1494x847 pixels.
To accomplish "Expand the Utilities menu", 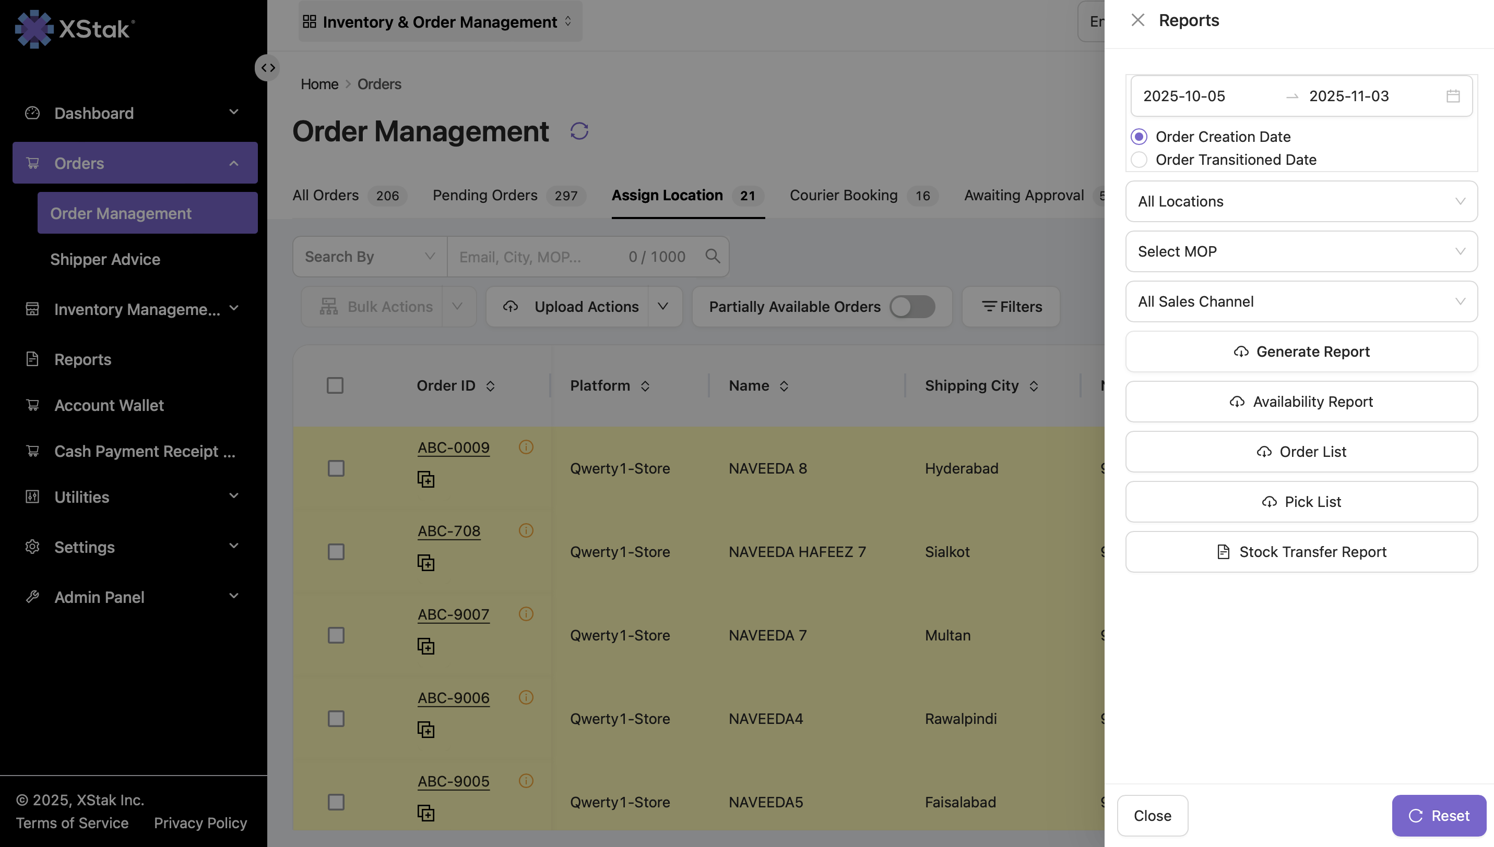I will click(135, 497).
